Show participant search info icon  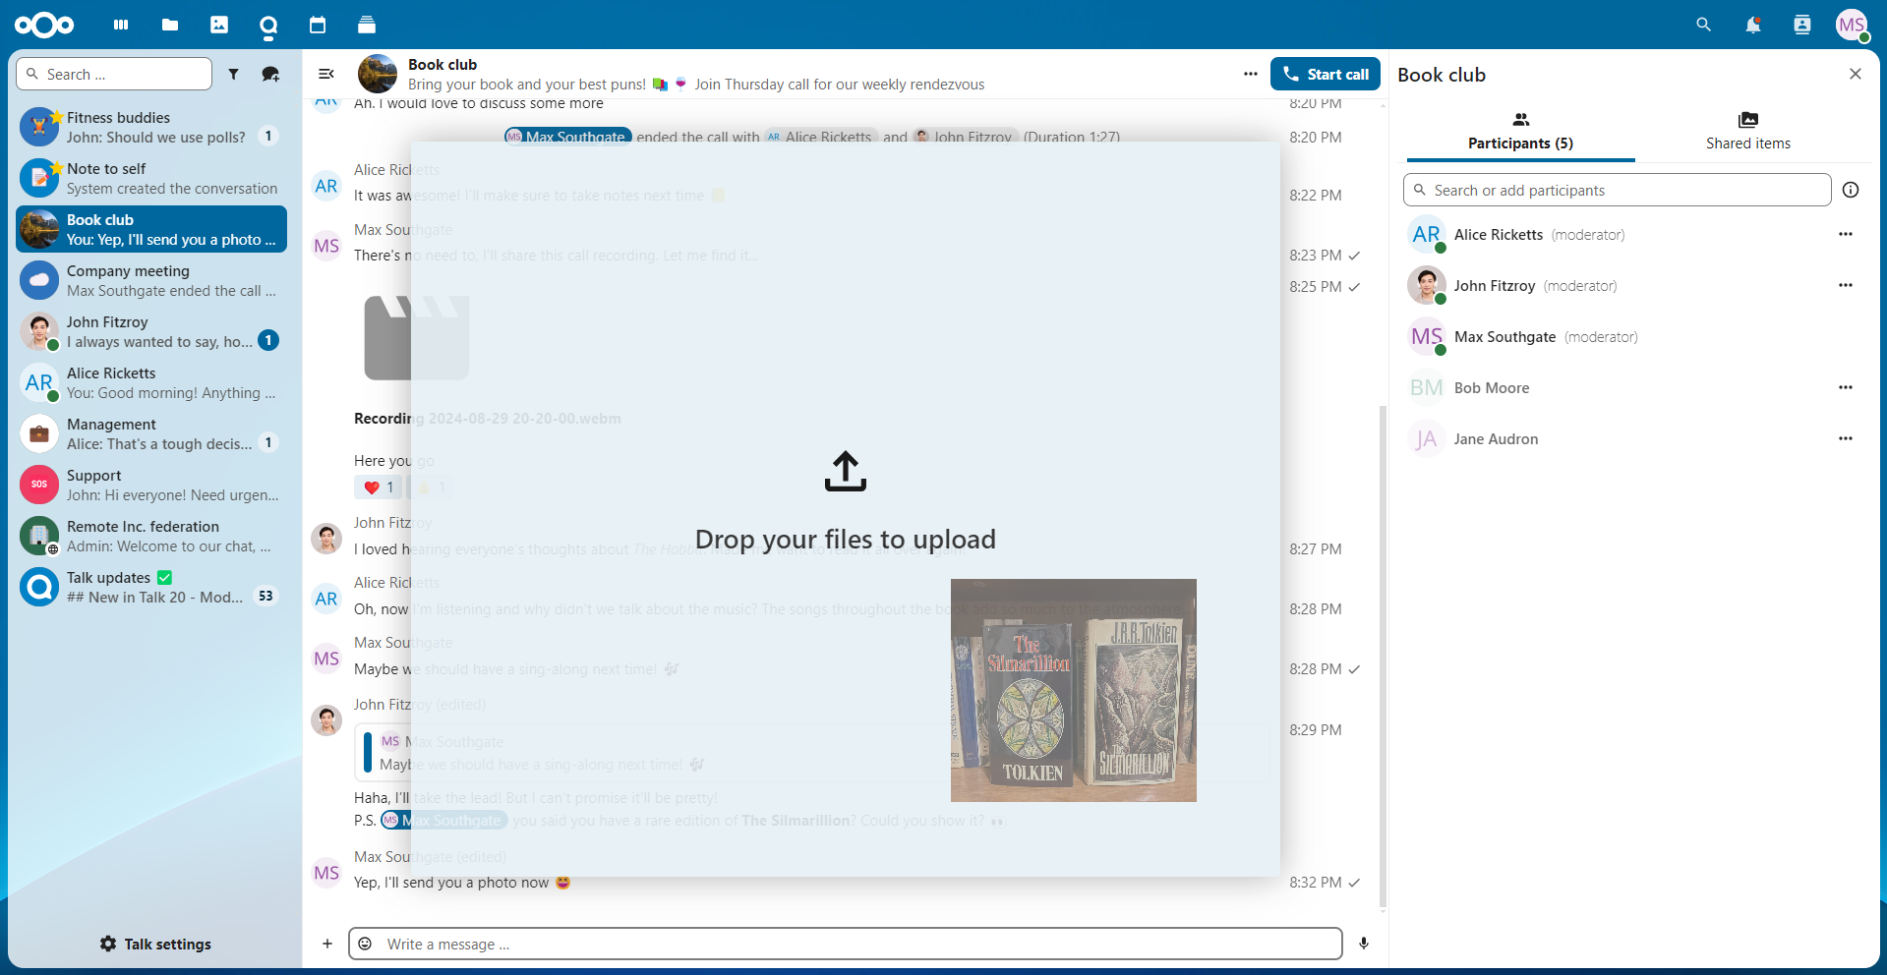click(x=1851, y=190)
